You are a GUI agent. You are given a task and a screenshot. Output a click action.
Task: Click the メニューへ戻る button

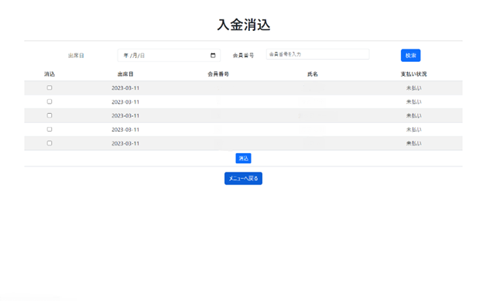click(243, 179)
